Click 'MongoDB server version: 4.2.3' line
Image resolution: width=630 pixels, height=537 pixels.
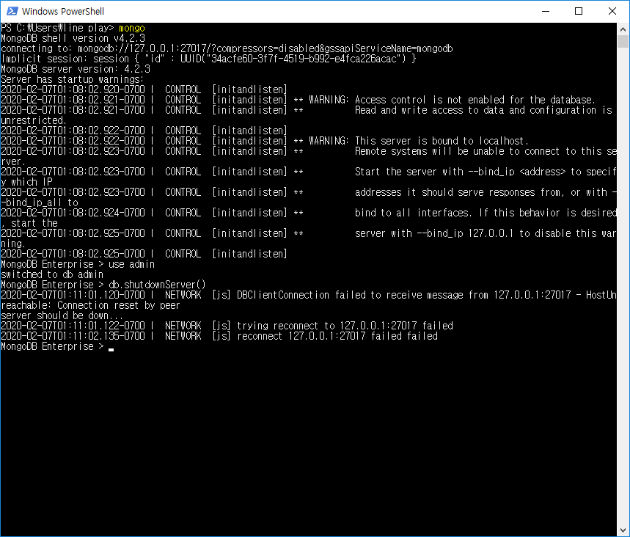(76, 69)
